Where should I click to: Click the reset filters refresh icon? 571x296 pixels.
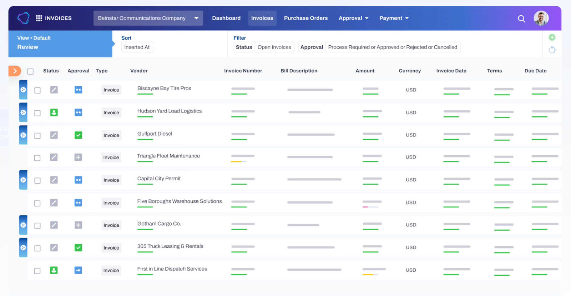552,50
